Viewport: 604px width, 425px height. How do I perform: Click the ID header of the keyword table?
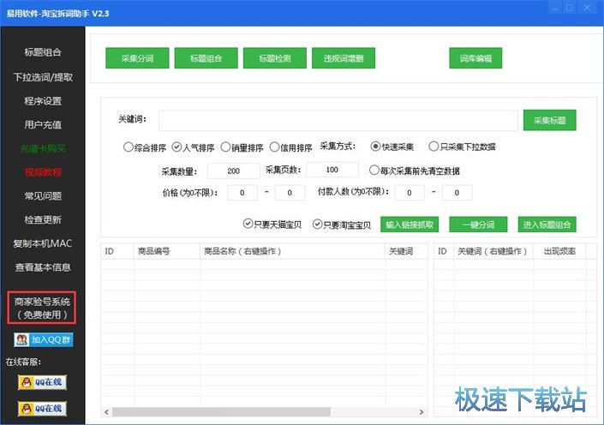coord(444,251)
